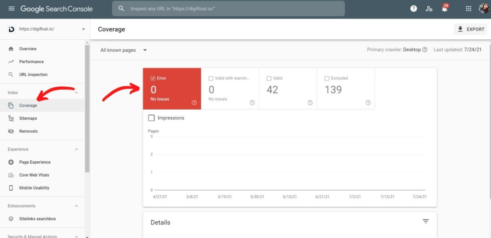Click help icon on Valid with warnings card
Image resolution: width=491 pixels, height=238 pixels.
pos(252,102)
